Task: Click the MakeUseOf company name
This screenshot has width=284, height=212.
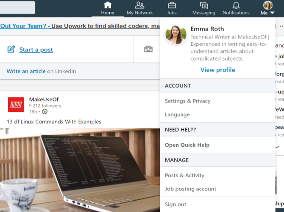Action: [44, 99]
